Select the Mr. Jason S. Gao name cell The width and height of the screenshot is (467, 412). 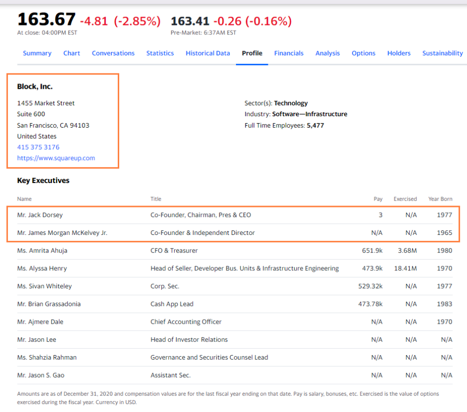pos(40,376)
